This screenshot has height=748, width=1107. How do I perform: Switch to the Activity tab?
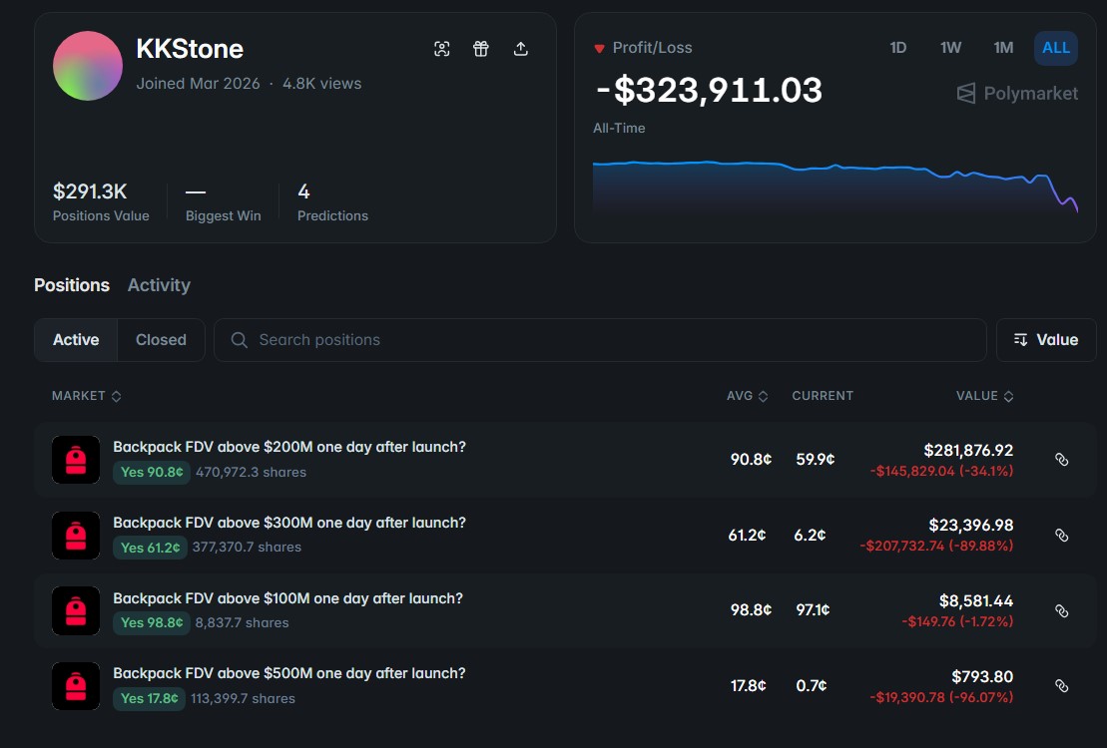pos(159,285)
